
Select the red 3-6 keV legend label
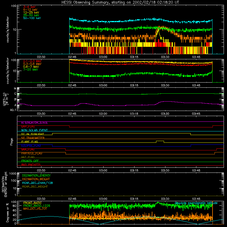[30, 7]
